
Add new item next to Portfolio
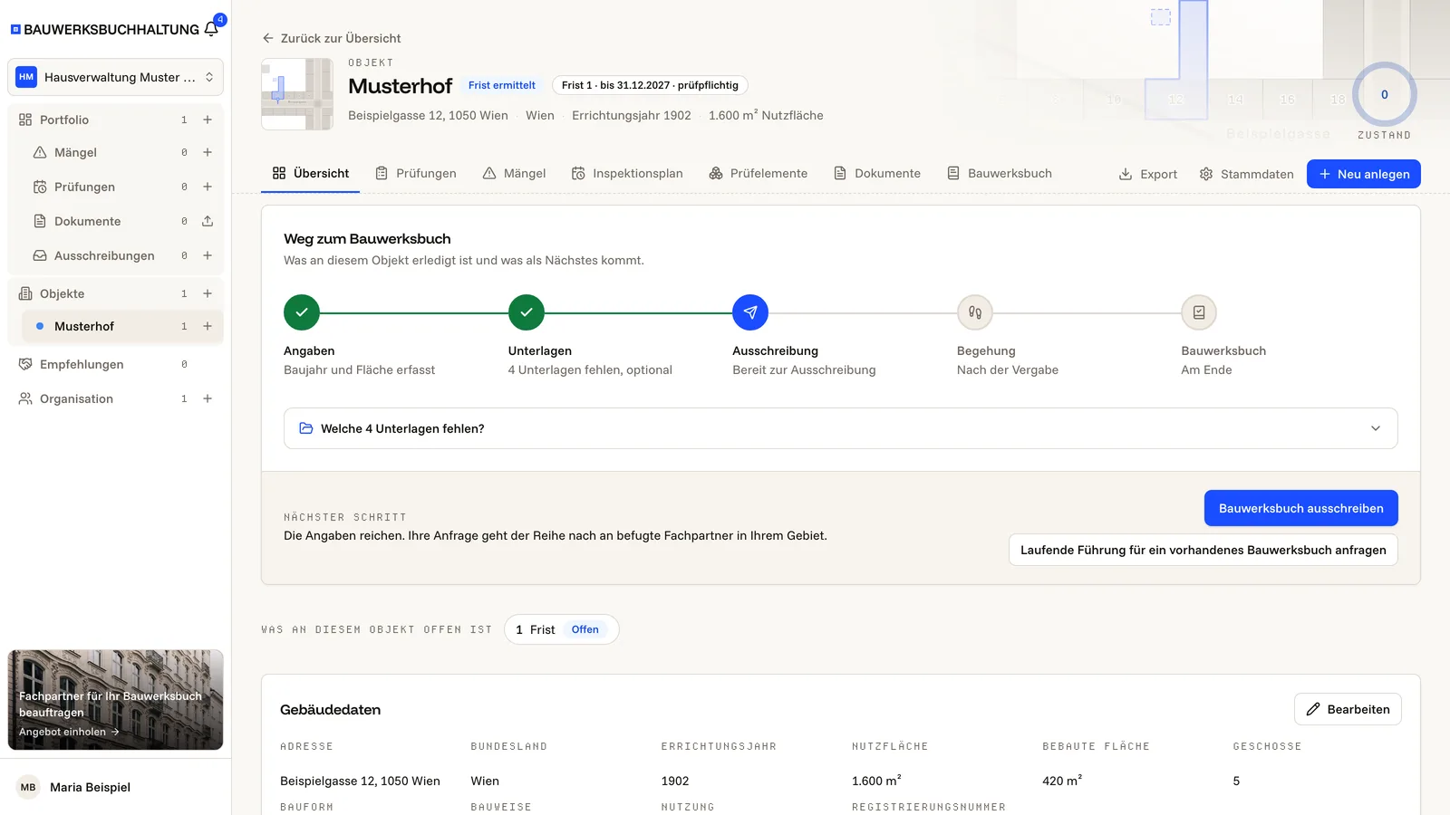pyautogui.click(x=208, y=120)
